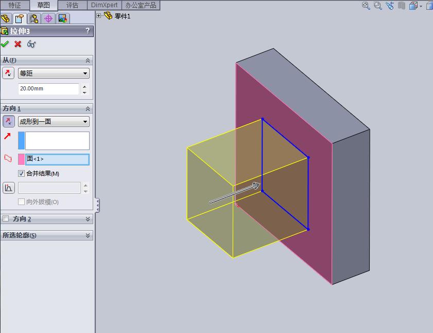The image size is (433, 333).
Task: Click the panel collapse splitter handle
Action: pyautogui.click(x=97, y=205)
